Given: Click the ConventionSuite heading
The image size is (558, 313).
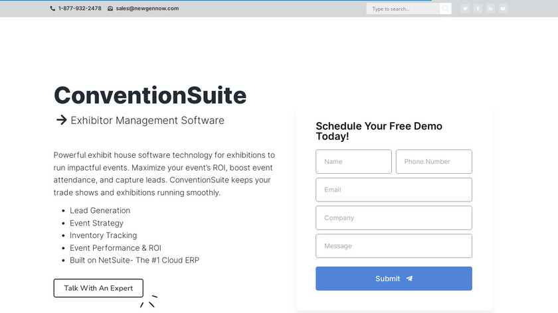Looking at the screenshot, I should 150,95.
